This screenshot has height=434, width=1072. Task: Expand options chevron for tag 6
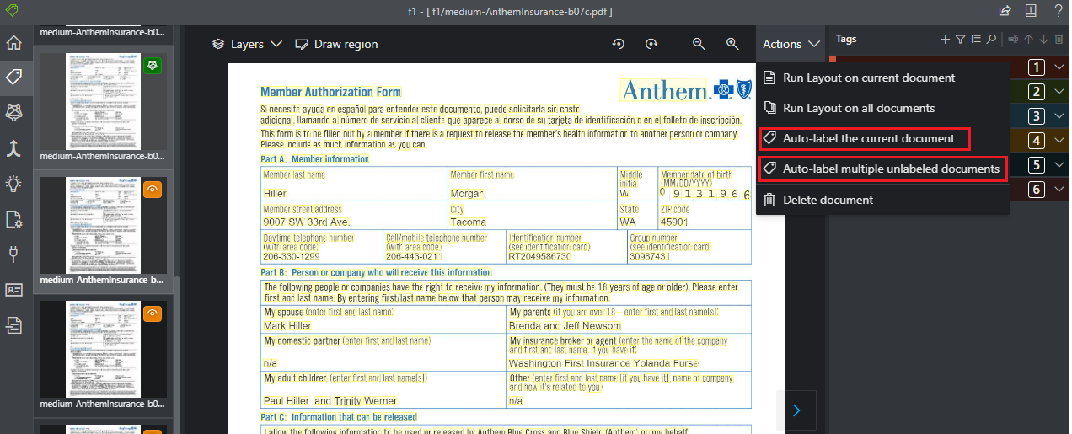[1059, 190]
